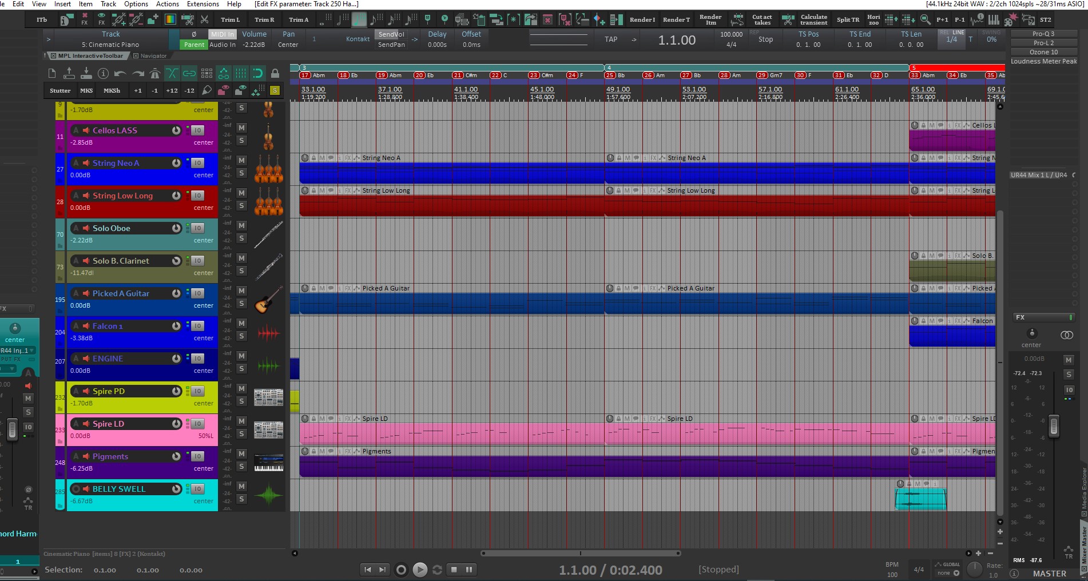The width and height of the screenshot is (1088, 581).
Task: Click the grid lines toggle icon
Action: pos(241,73)
